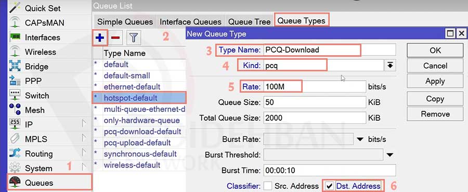
Task: Select the only-hardware-queue row
Action: point(139,120)
